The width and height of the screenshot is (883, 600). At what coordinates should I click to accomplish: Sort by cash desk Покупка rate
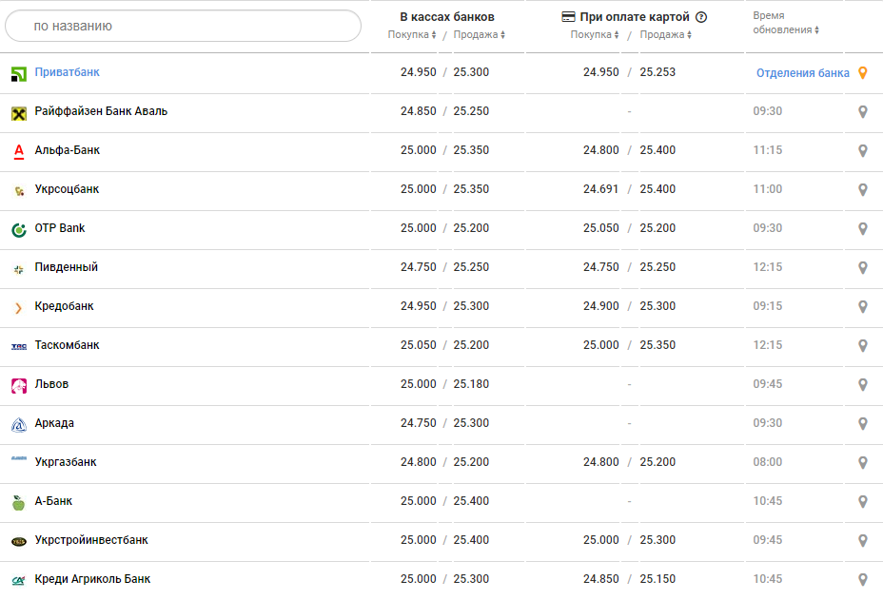coord(411,35)
